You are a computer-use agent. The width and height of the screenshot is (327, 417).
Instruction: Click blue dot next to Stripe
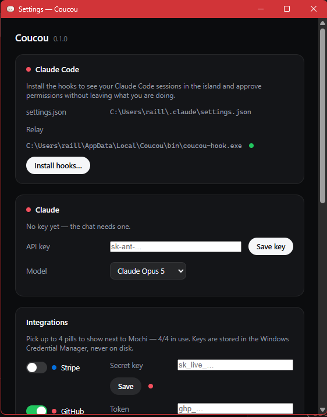54,368
